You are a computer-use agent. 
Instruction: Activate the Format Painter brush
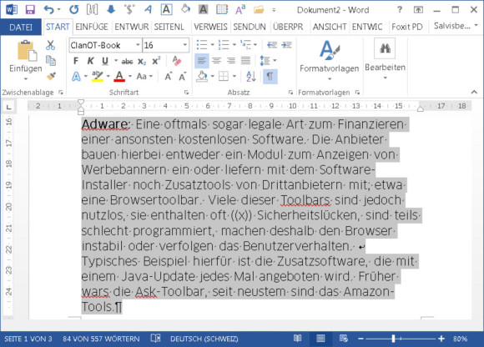(51, 76)
